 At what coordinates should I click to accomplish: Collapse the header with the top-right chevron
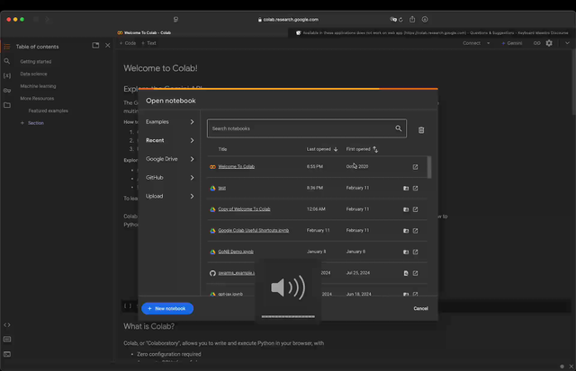(567, 43)
